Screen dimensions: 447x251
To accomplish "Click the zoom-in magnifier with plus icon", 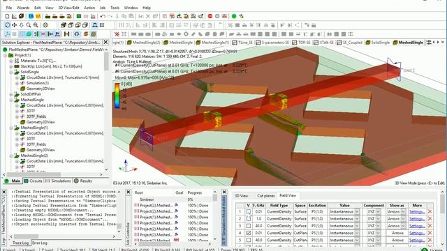I will coord(36,25).
